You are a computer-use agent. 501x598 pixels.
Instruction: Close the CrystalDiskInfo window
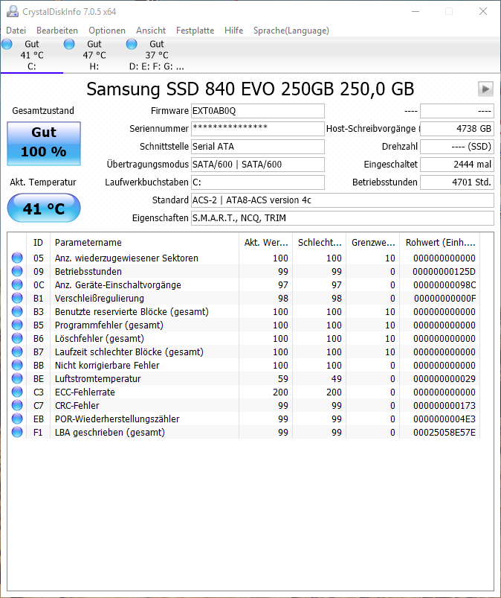click(483, 11)
